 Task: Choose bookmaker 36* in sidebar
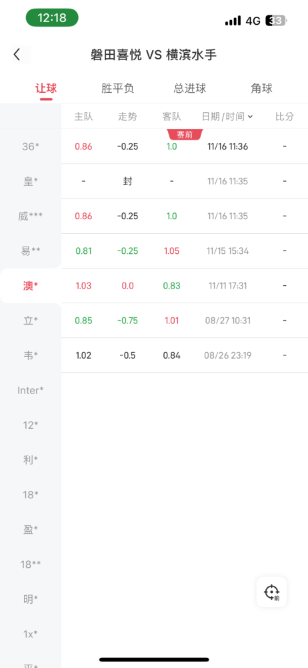coord(31,146)
